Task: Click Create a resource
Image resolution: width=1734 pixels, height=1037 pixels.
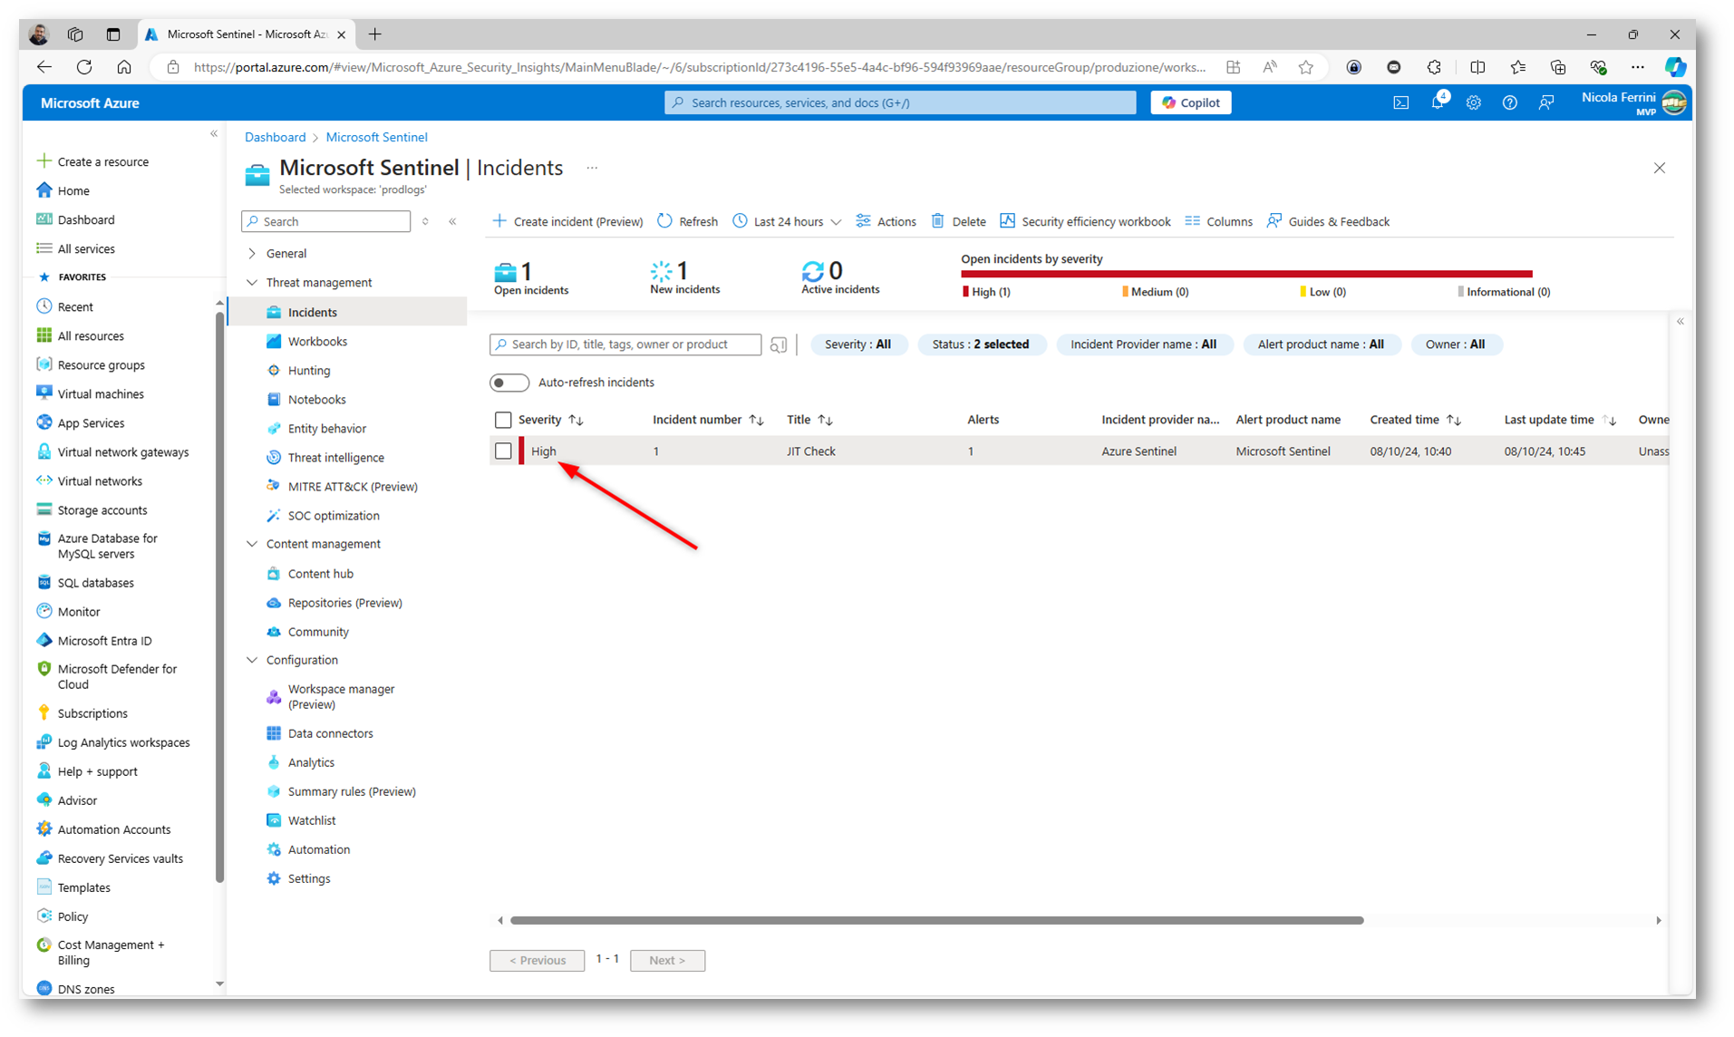Action: pos(92,161)
